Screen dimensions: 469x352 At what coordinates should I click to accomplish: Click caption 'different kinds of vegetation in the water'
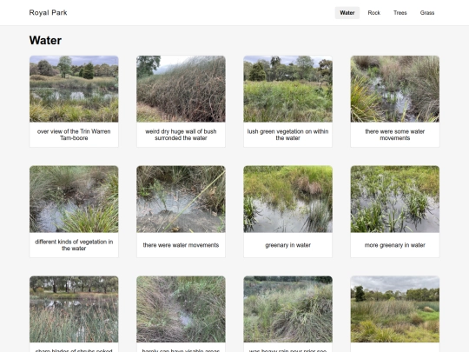pyautogui.click(x=74, y=245)
